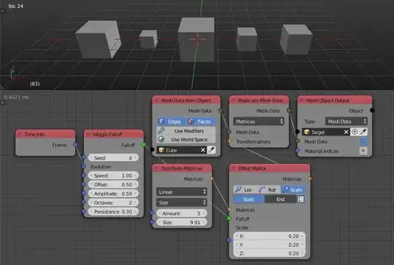The image size is (394, 265).
Task: Click the Frame output socket
Action: (75, 144)
